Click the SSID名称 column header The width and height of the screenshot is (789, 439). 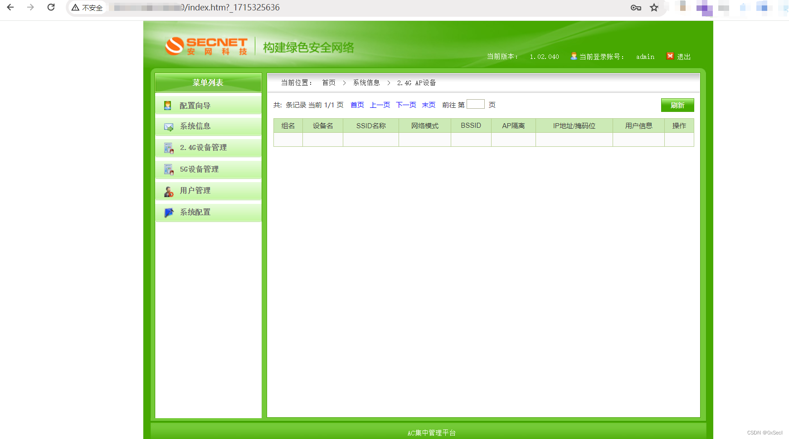pos(371,126)
